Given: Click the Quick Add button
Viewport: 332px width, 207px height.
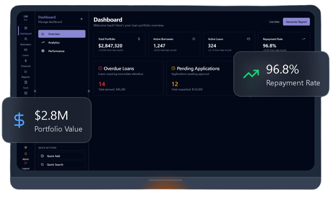Looking at the screenshot, I should click(62, 156).
